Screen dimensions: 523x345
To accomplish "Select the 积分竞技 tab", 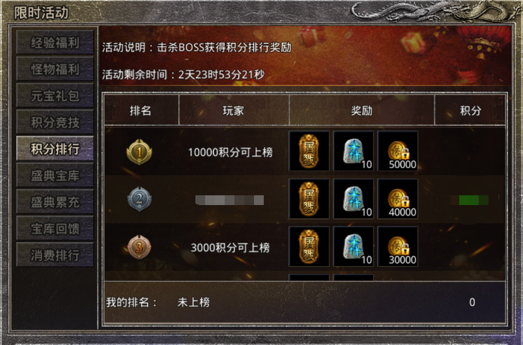I will click(x=55, y=122).
